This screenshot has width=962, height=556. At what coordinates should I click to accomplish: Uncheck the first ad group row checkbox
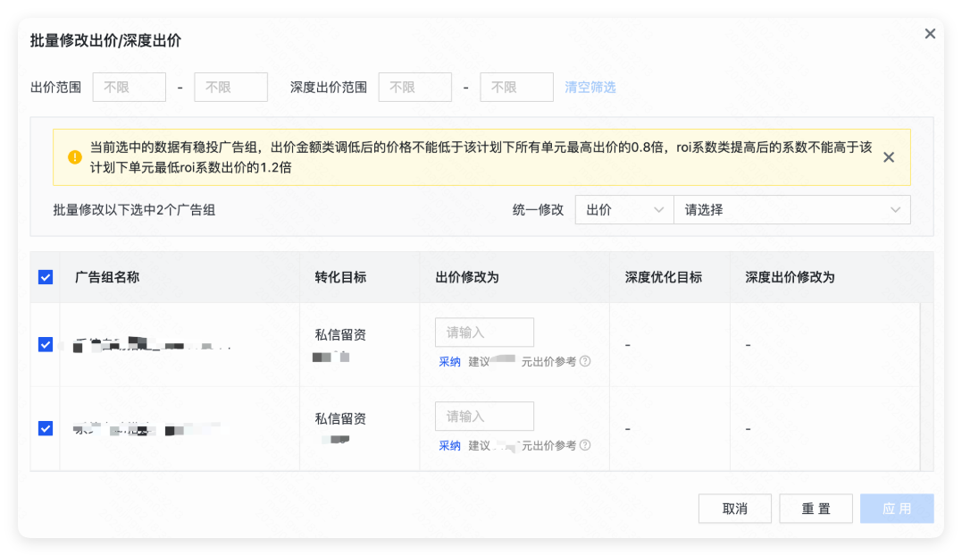click(x=46, y=345)
